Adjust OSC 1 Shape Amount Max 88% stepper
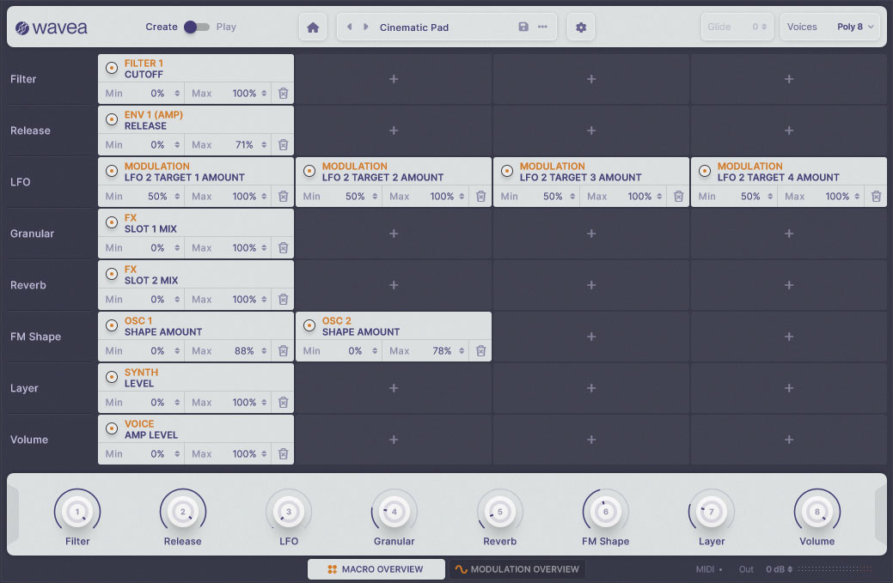Viewport: 893px width, 583px height. [x=264, y=351]
